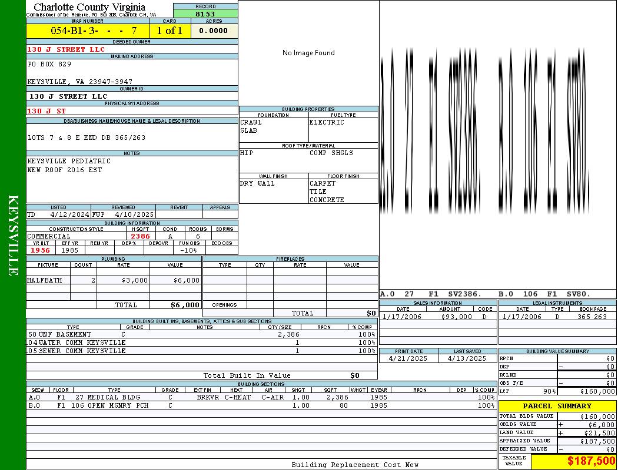Click the DRY WALL wall finish
618x470 pixels.
(x=257, y=183)
